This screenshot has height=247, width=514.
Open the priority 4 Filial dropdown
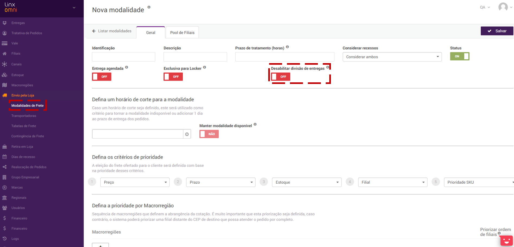[x=392, y=182]
